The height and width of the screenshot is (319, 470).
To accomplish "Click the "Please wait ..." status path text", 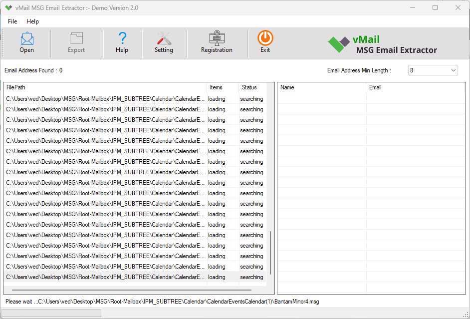I will [x=162, y=302].
